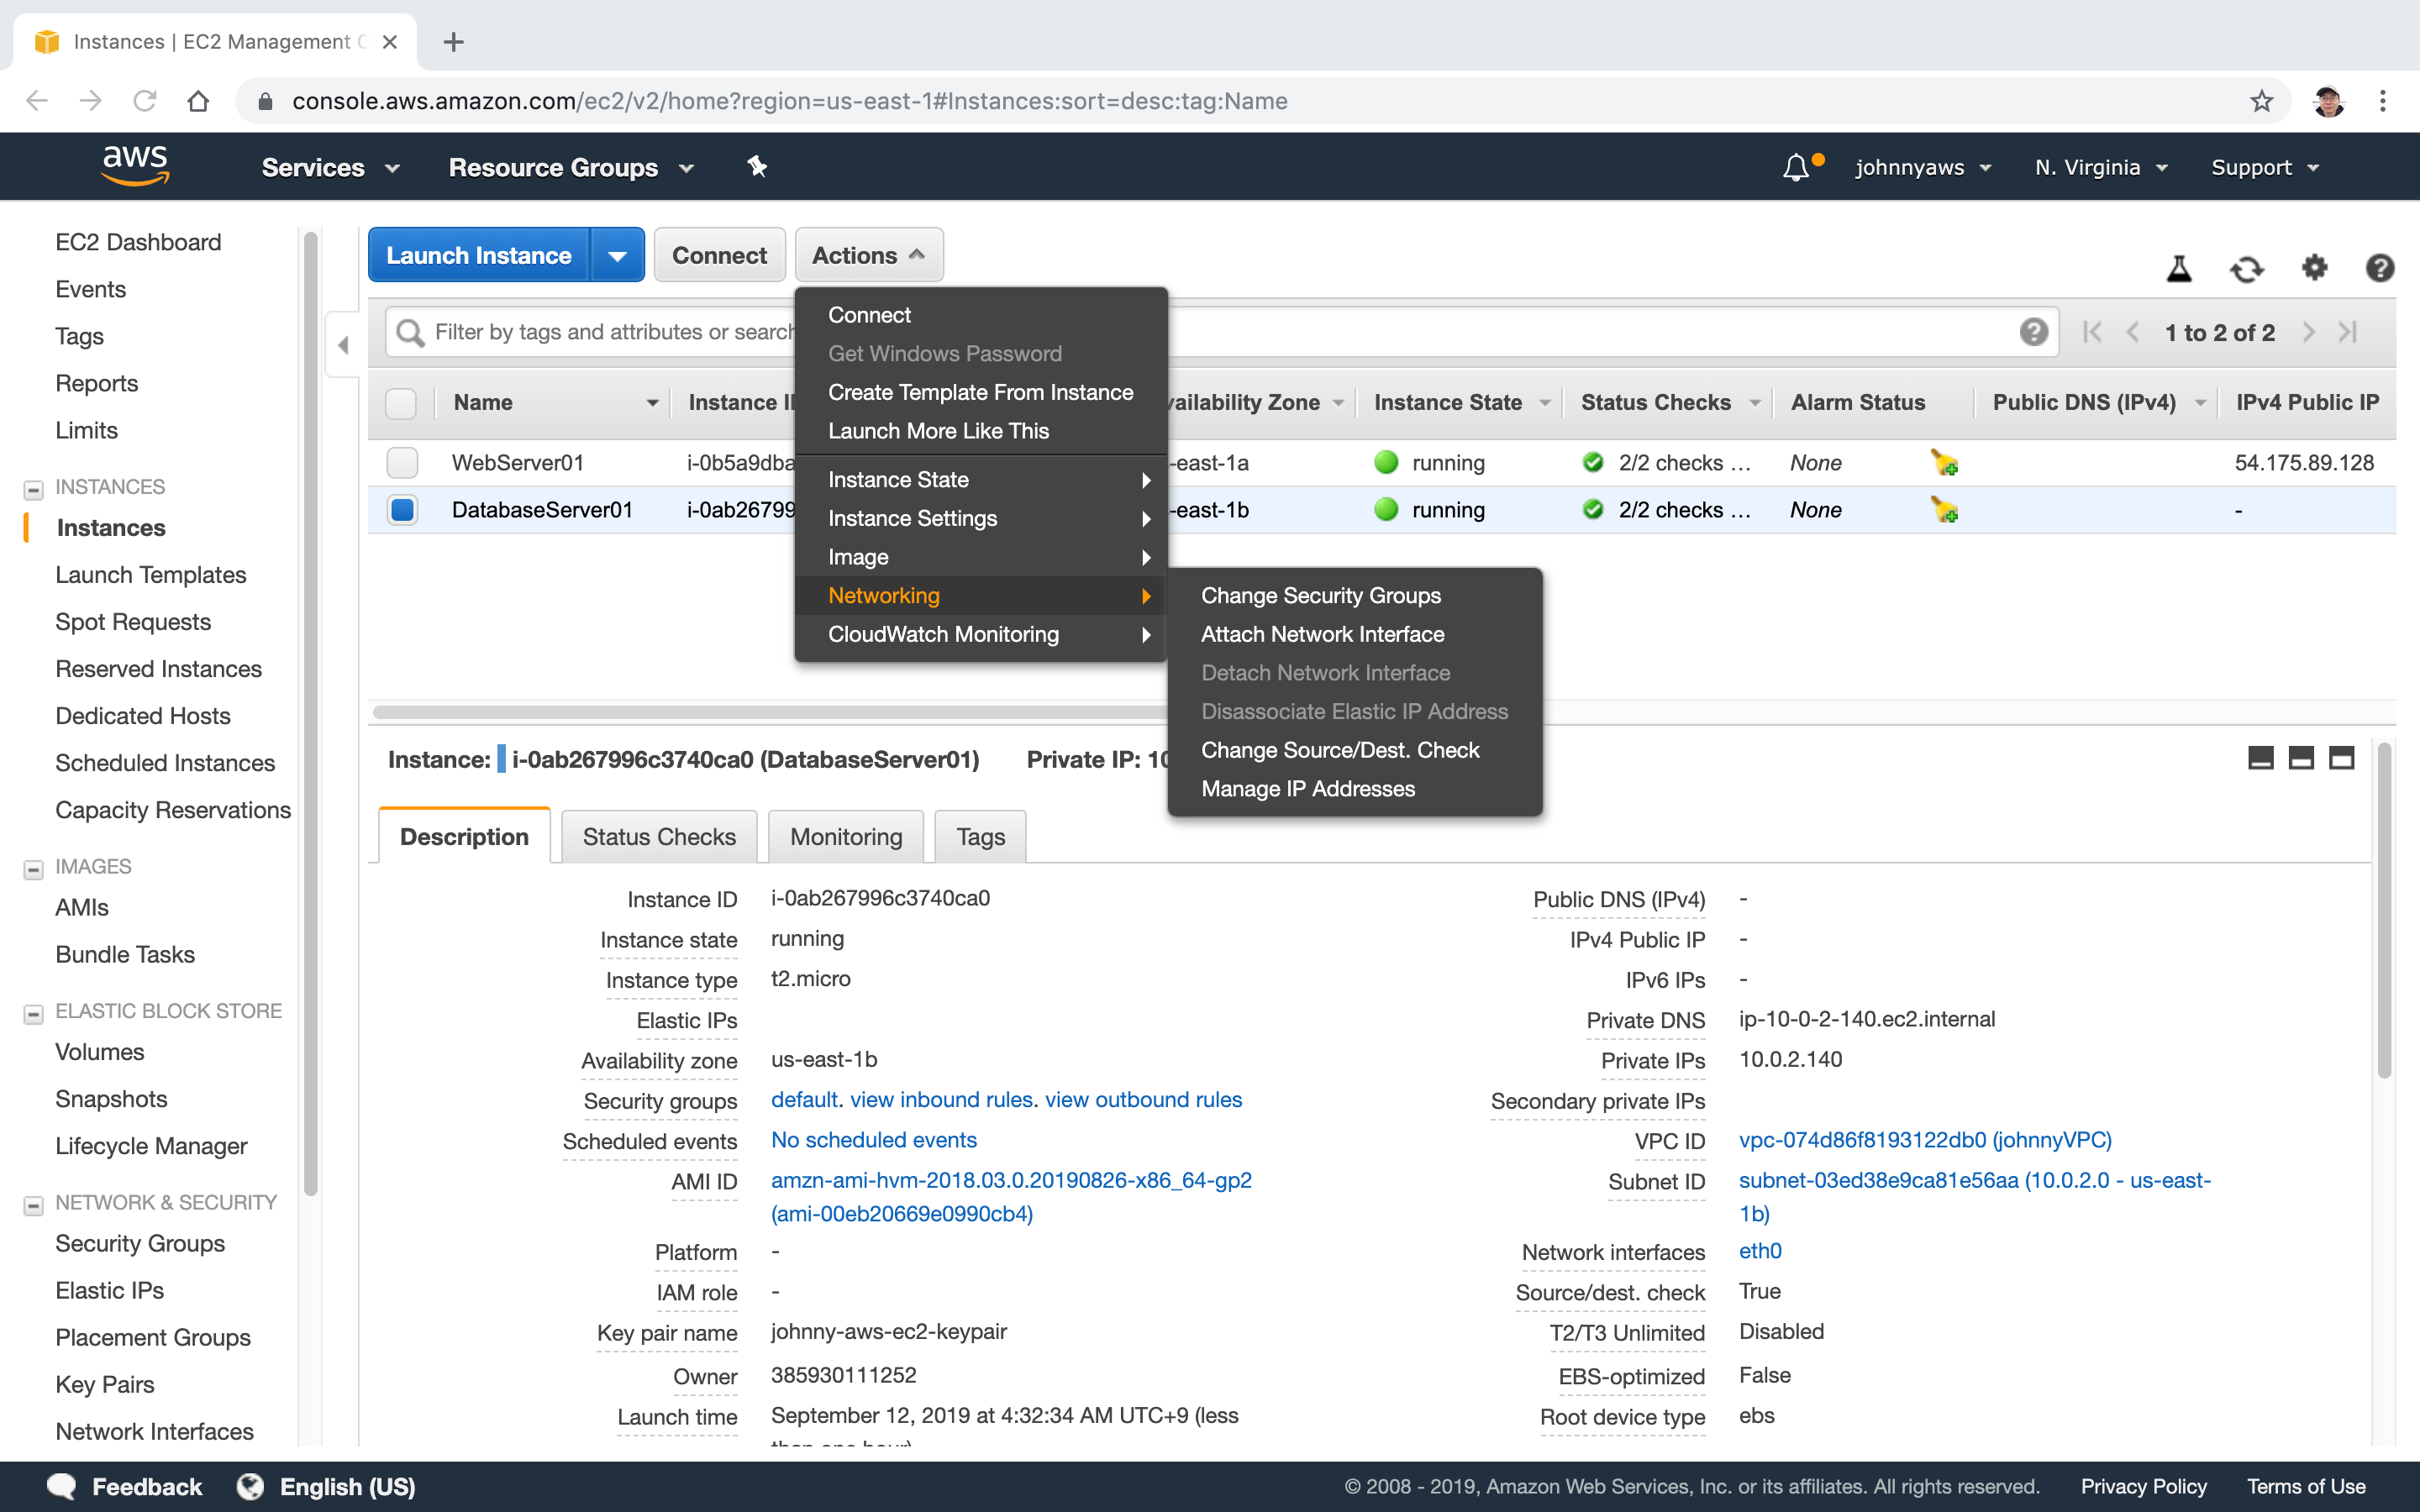Open CloudWatch Monitoring submenu
2420x1512 pixels.
(980, 634)
